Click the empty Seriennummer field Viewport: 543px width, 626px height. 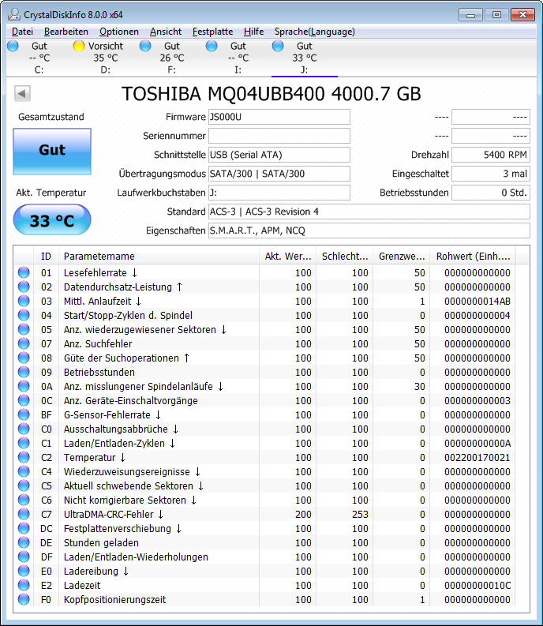point(279,136)
